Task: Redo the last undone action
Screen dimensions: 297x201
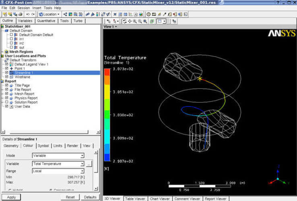Action: pos(33,14)
